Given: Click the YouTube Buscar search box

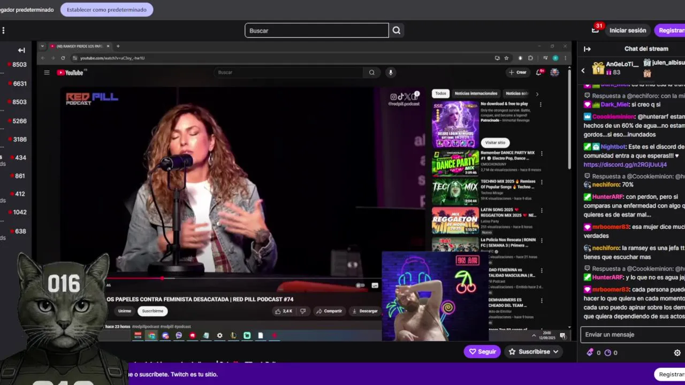Looking at the screenshot, I should point(289,72).
